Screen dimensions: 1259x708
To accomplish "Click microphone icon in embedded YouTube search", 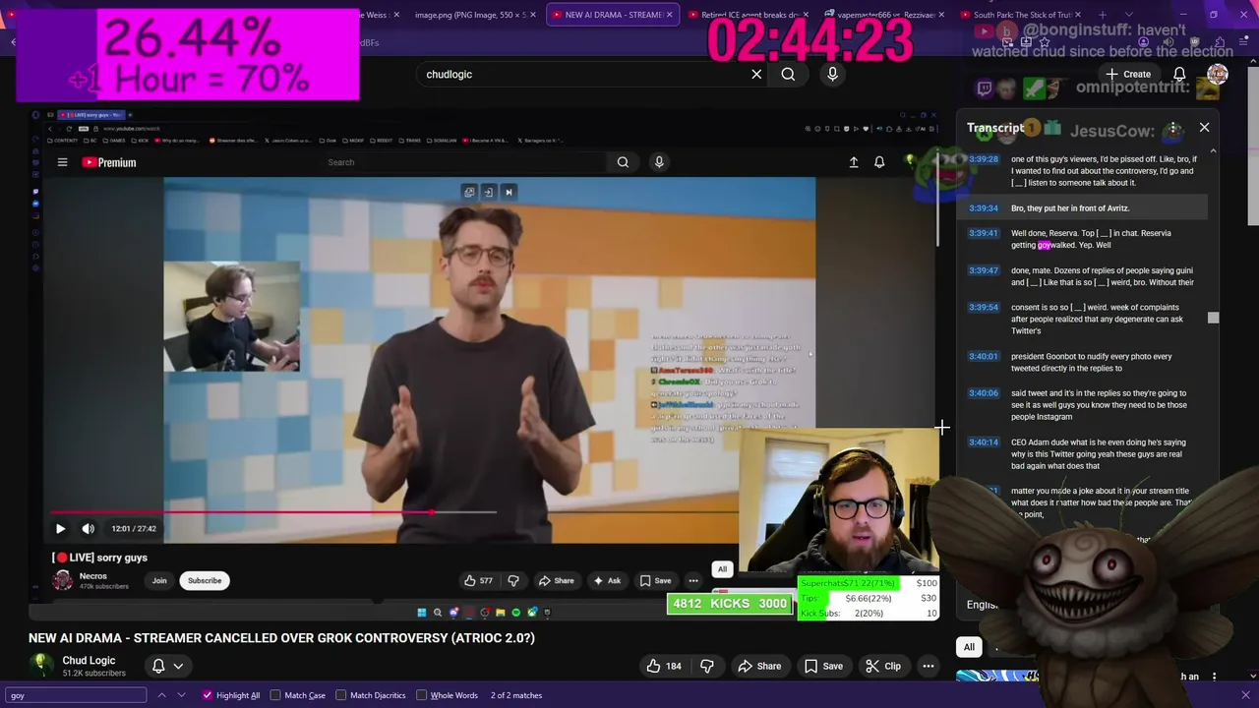I will (x=659, y=162).
